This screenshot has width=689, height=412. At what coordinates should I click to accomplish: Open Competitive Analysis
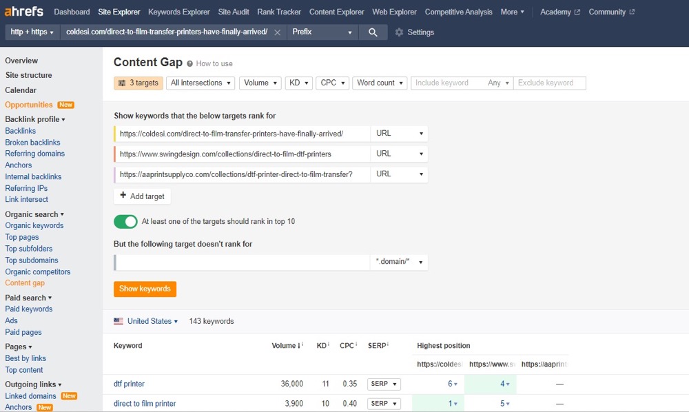[458, 12]
